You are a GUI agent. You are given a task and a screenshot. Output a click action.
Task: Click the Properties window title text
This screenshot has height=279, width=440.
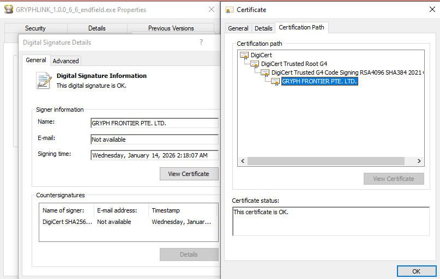[x=81, y=10]
